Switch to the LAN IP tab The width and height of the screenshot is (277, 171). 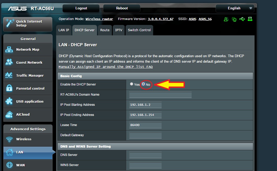pyautogui.click(x=64, y=30)
